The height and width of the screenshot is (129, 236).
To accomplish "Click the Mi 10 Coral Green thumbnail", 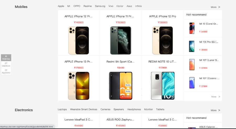I will point(192,28).
